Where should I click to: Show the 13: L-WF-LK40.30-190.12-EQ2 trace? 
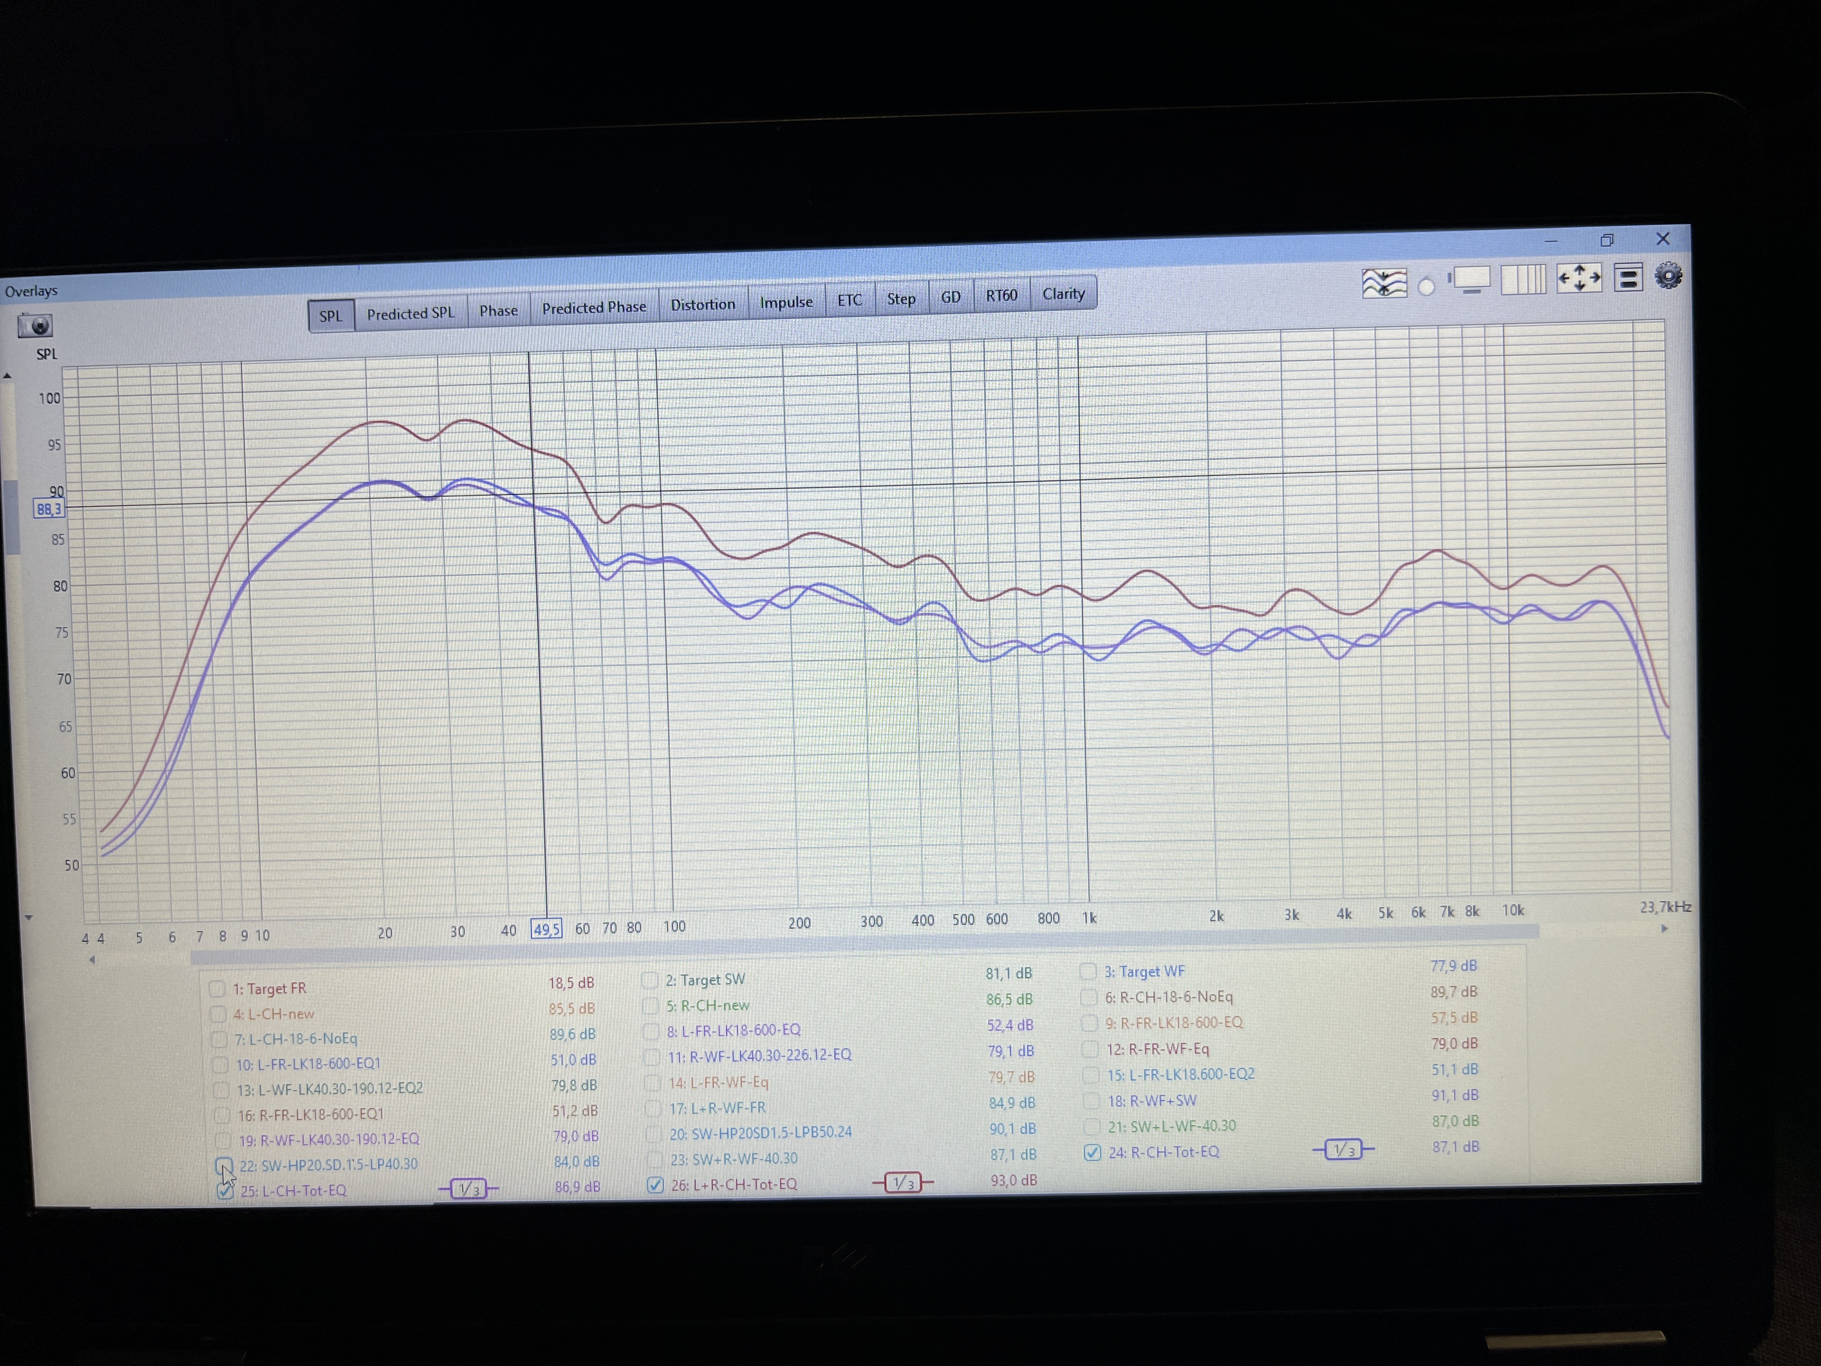(221, 1090)
